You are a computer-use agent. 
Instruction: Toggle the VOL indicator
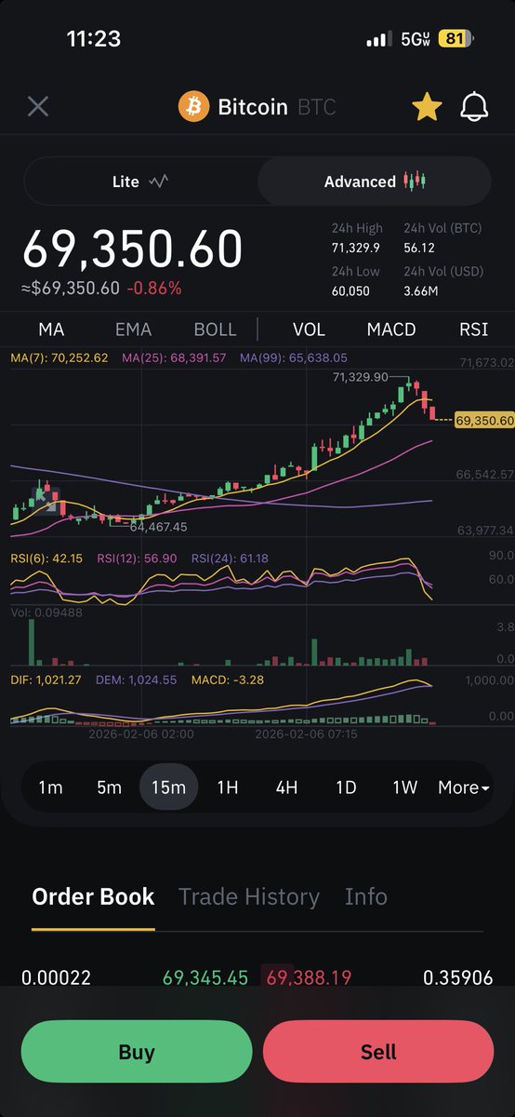click(x=309, y=330)
